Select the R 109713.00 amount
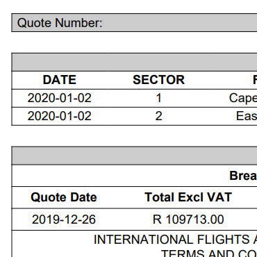Screen dimensions: 257x257 point(188,219)
